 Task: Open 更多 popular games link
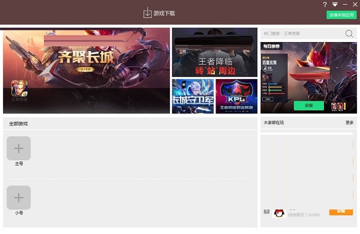click(x=349, y=122)
